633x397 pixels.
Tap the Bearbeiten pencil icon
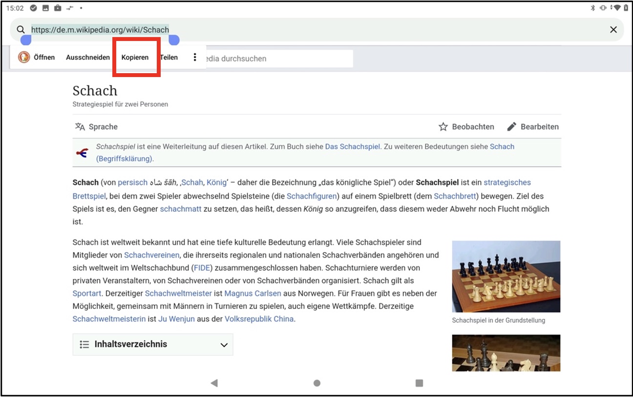[511, 127]
